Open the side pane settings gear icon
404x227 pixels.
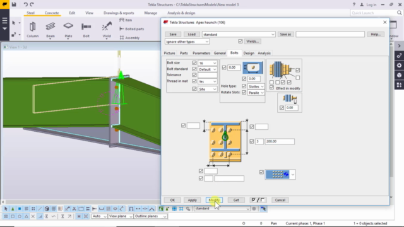[x=399, y=66]
